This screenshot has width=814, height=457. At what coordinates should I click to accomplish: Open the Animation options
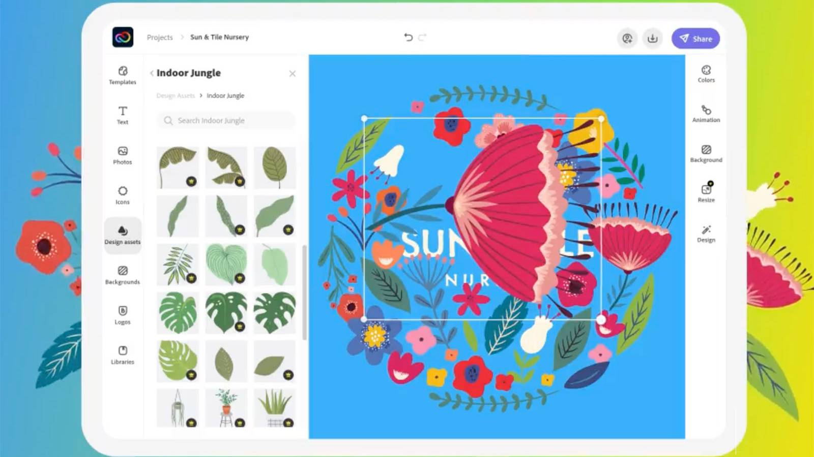click(x=706, y=114)
